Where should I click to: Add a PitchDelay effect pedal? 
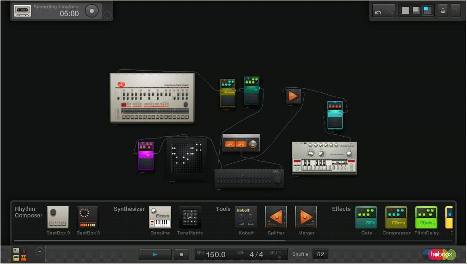click(426, 217)
